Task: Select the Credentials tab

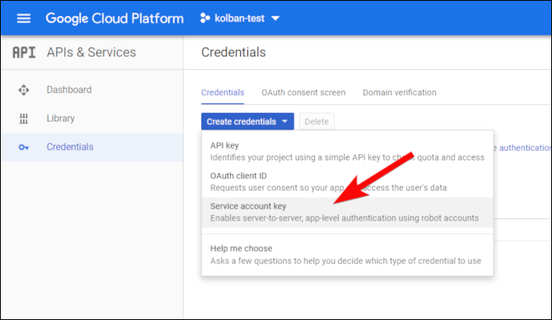Action: point(223,92)
